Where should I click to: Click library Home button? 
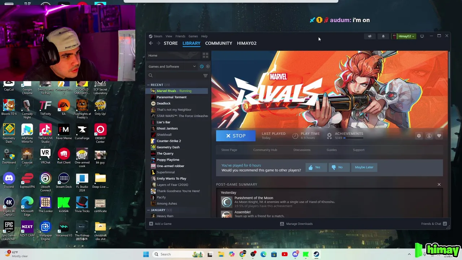pos(173,55)
